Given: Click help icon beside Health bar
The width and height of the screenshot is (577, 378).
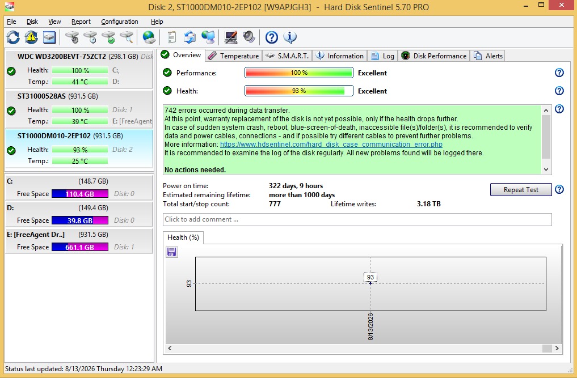Looking at the screenshot, I should click(x=559, y=91).
